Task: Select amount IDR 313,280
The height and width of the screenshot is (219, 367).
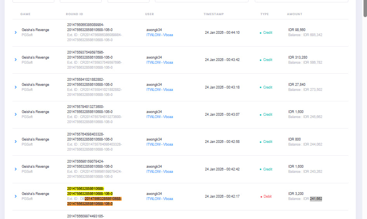Action: (x=298, y=57)
